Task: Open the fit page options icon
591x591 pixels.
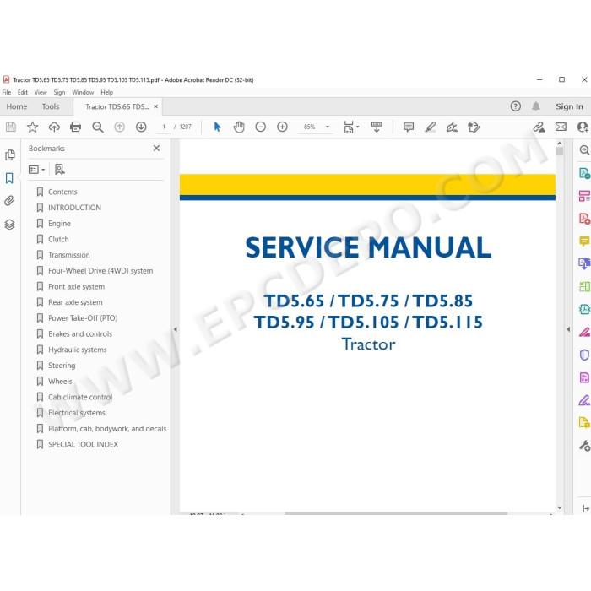Action: (x=349, y=127)
